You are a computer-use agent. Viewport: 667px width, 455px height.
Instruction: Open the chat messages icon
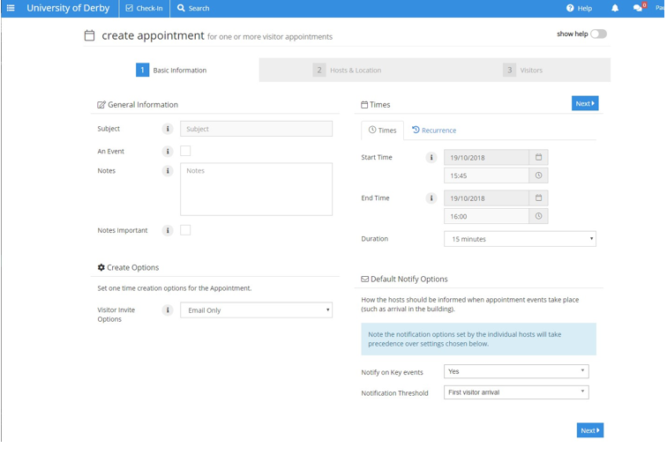637,8
